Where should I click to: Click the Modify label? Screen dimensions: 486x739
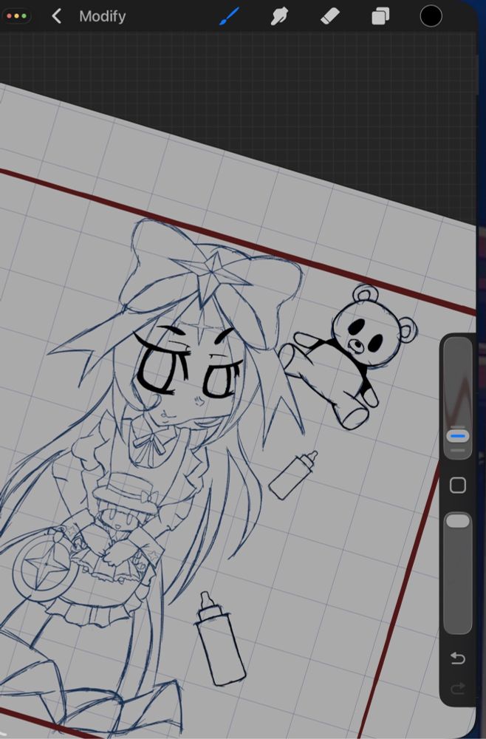(102, 16)
